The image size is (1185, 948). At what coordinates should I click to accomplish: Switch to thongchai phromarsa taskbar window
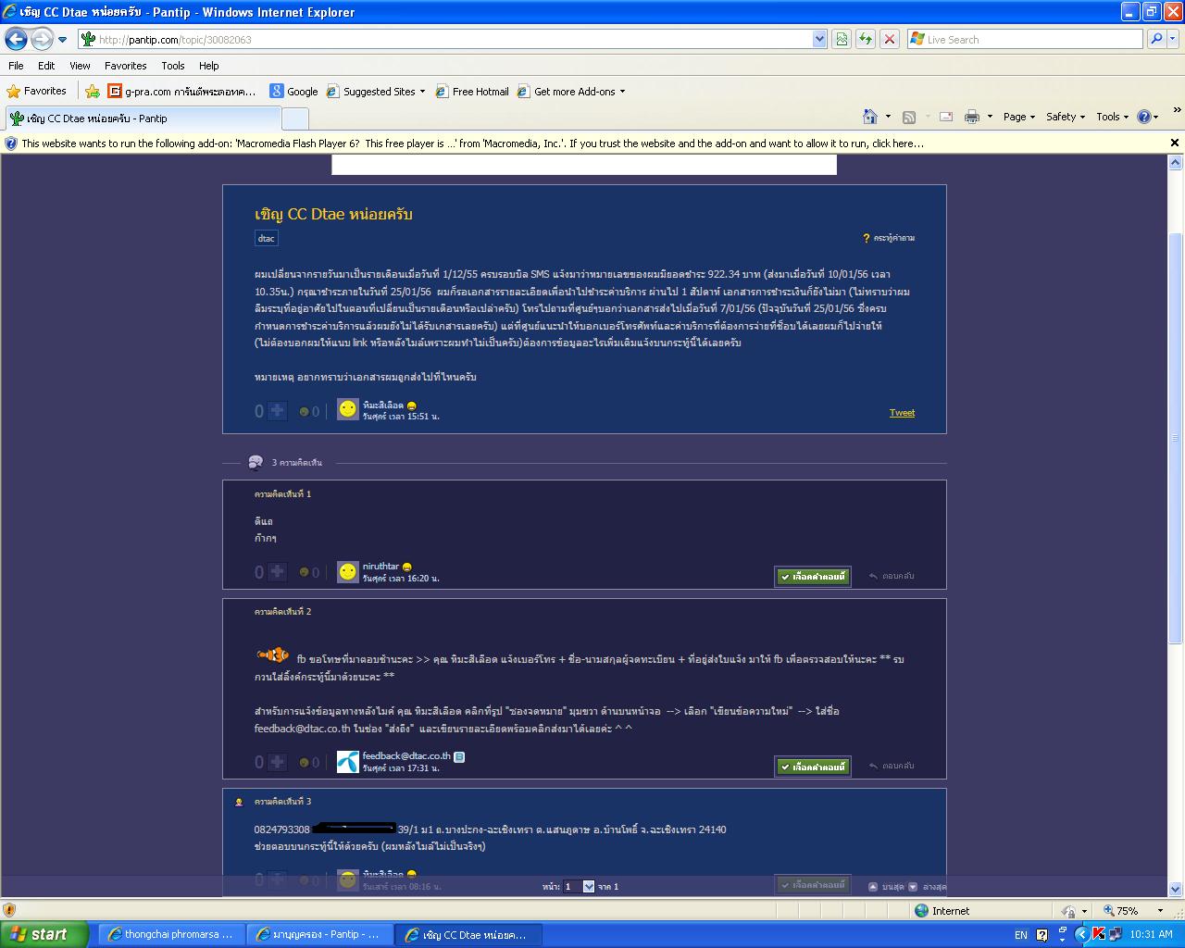click(x=170, y=934)
